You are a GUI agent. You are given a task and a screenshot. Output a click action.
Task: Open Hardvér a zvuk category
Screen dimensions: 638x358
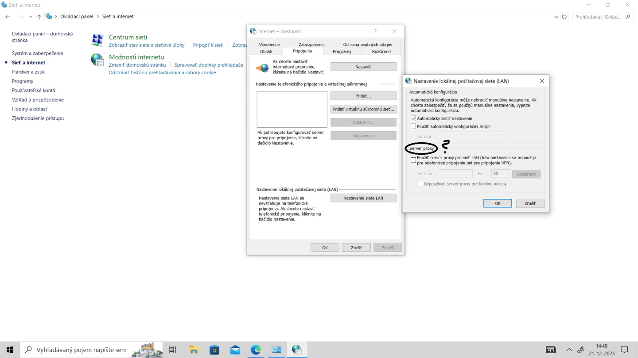(x=28, y=72)
